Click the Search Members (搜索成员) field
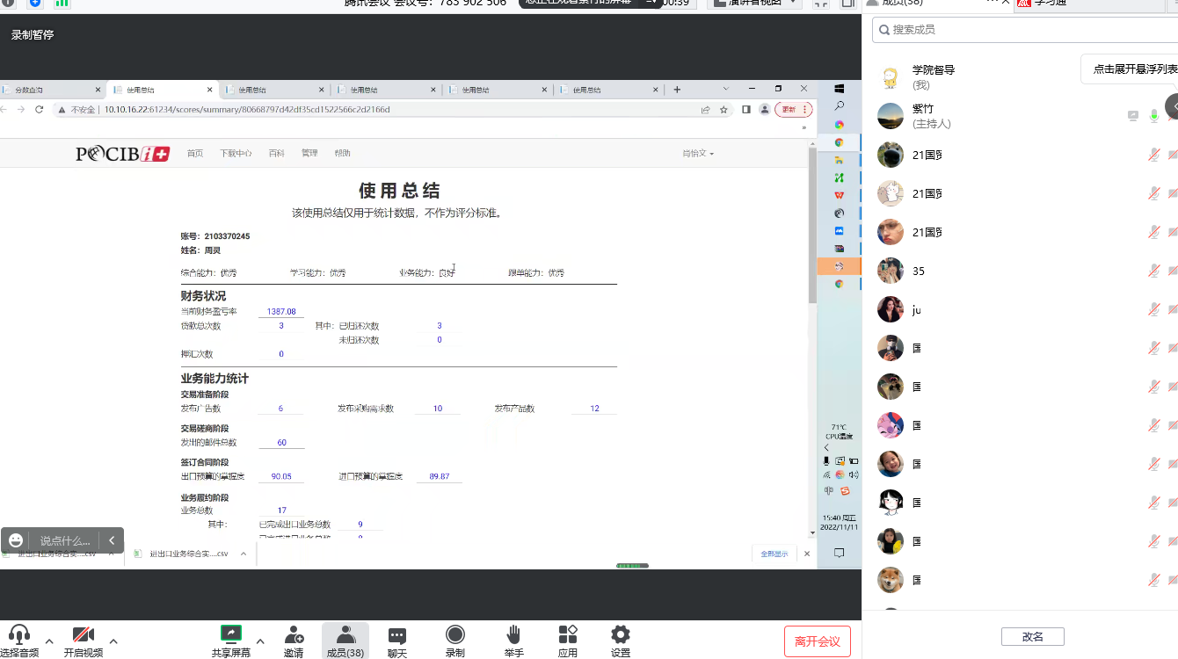Viewport: 1178px width, 659px height. (x=1029, y=30)
